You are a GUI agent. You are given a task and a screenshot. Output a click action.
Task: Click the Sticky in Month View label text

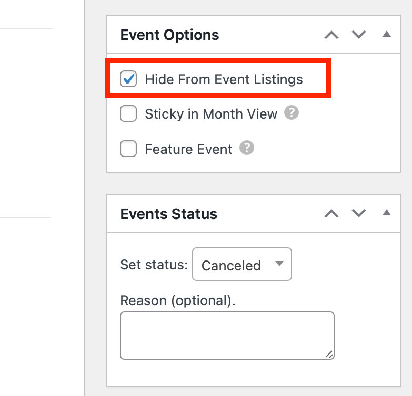point(211,114)
